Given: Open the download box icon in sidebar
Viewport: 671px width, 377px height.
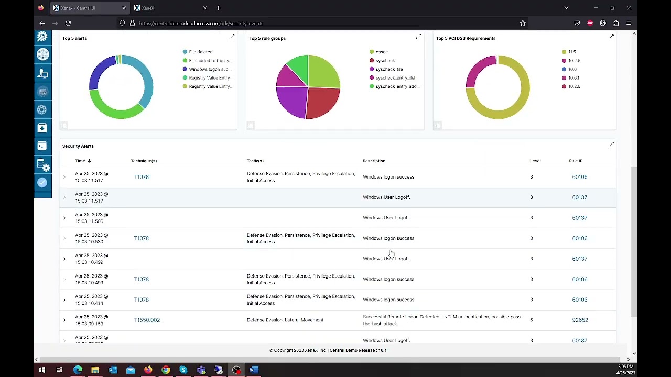Looking at the screenshot, I should [x=42, y=128].
